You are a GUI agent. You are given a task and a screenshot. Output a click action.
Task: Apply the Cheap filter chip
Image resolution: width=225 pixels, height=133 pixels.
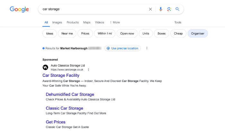178,33
